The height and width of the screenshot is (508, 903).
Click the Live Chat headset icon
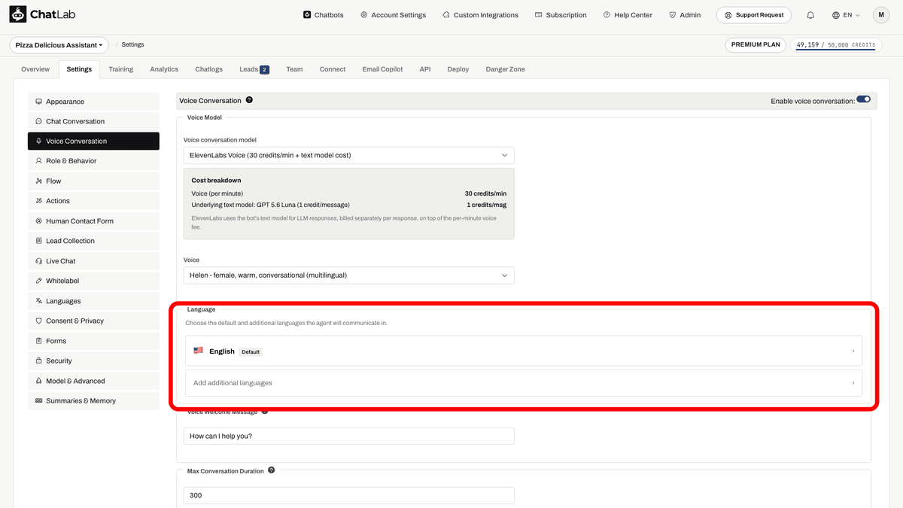tap(38, 261)
